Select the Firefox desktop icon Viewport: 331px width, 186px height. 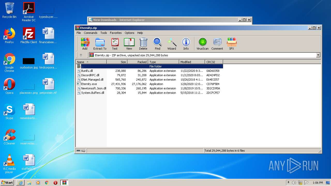point(9,36)
